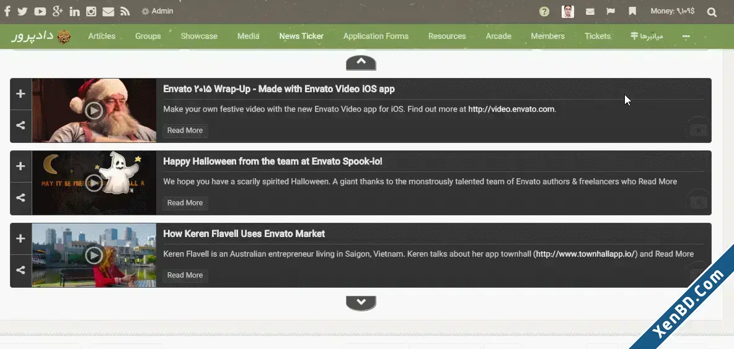Open the Google Plus social icon
The width and height of the screenshot is (734, 349).
pyautogui.click(x=58, y=11)
